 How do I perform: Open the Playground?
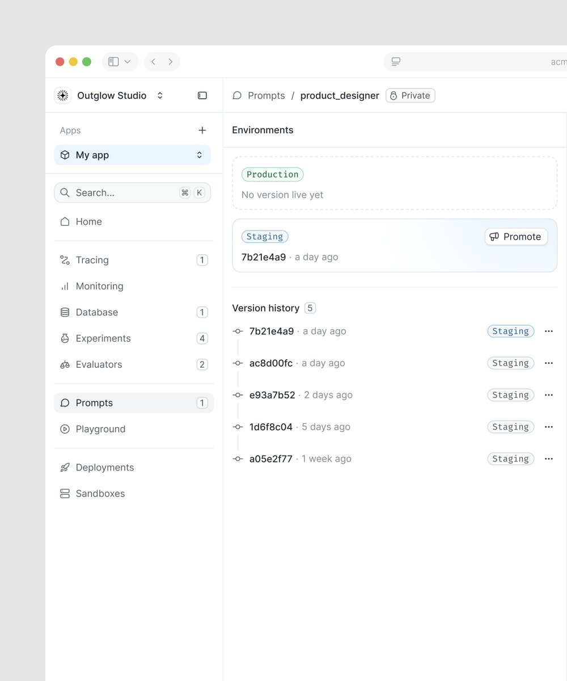(x=134, y=429)
